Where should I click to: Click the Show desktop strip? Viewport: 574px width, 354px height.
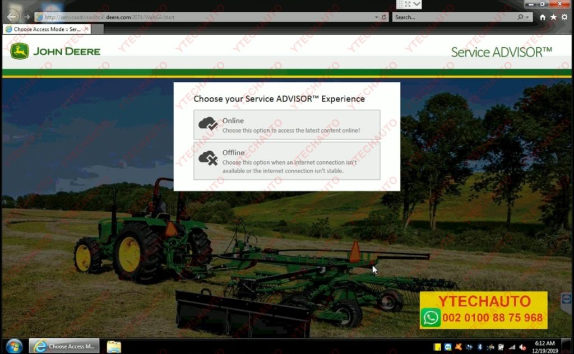point(567,346)
